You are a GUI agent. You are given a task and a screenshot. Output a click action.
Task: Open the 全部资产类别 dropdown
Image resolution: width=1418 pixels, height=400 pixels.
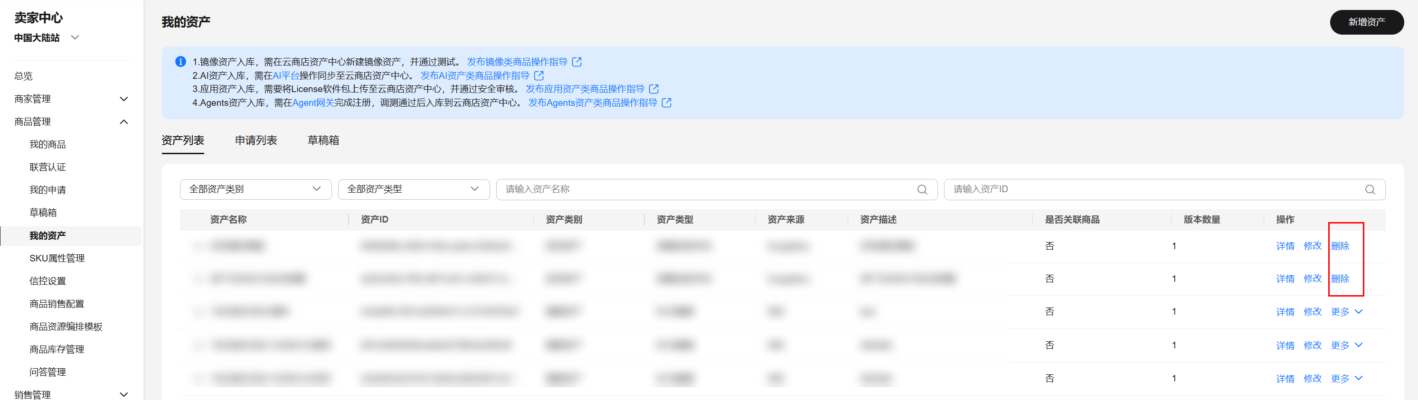(x=255, y=189)
